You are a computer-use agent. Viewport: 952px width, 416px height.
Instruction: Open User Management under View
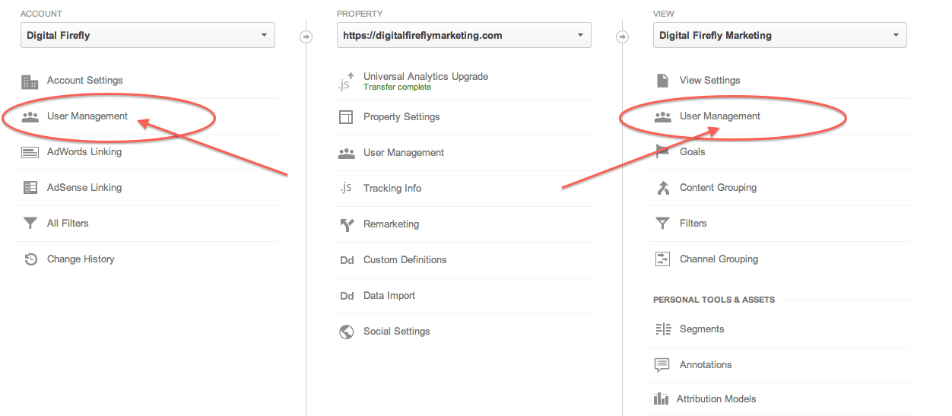point(720,116)
